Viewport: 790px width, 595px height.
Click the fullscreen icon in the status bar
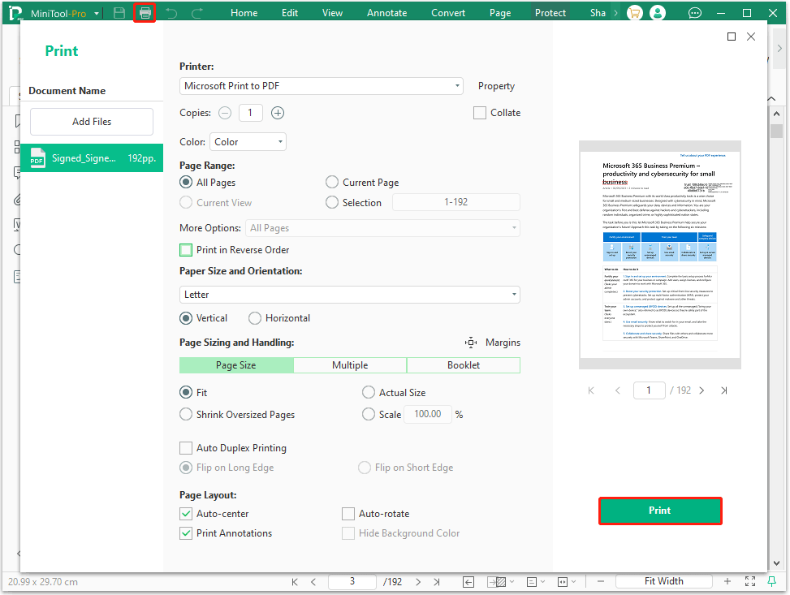pyautogui.click(x=749, y=581)
